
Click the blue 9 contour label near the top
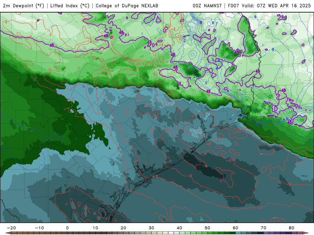(x=255, y=17)
